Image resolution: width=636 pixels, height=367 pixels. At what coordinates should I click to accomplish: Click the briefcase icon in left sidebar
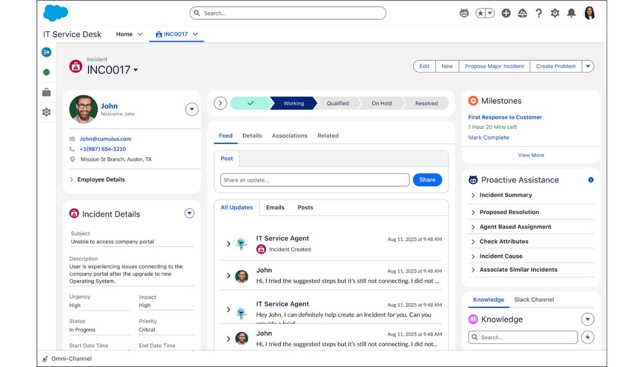click(46, 92)
